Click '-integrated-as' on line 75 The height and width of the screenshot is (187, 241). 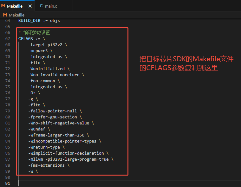click(x=45, y=87)
